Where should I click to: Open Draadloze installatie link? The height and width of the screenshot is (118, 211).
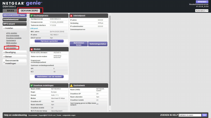[x=14, y=38]
